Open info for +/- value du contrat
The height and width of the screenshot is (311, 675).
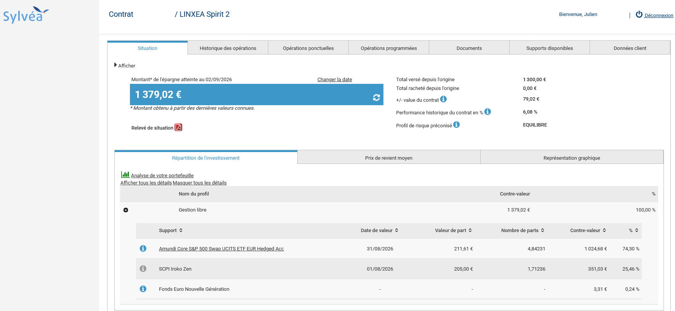[x=443, y=99]
